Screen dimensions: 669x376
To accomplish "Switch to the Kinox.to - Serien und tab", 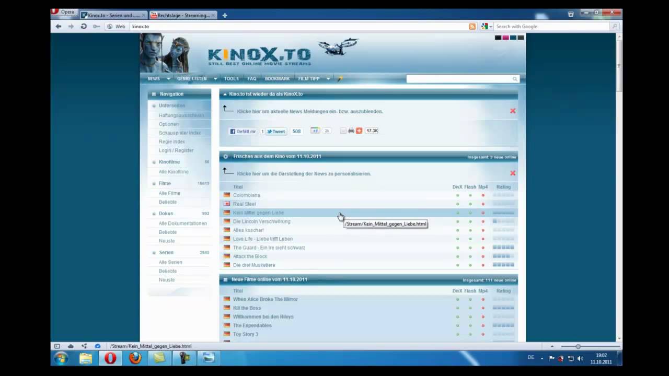I will pos(113,15).
